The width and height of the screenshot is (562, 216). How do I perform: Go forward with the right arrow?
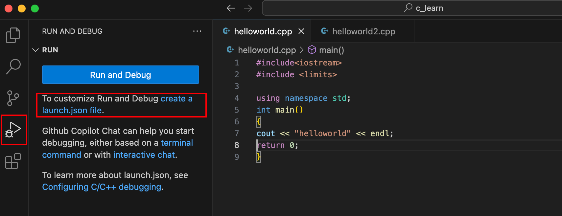point(248,8)
